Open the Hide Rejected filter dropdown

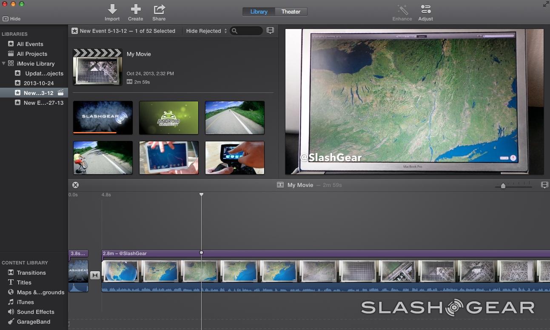point(206,30)
